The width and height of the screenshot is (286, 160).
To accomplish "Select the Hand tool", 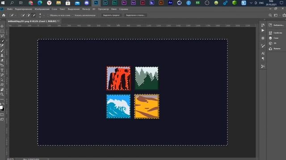I will click(2, 90).
